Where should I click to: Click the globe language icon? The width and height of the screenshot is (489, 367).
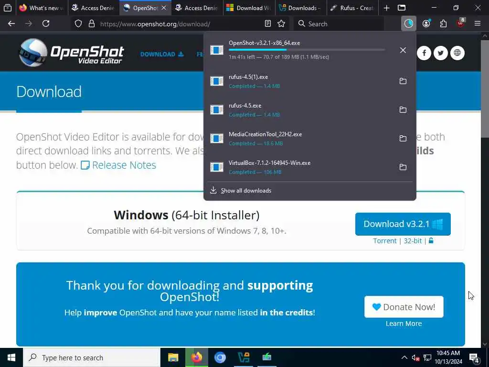457,53
